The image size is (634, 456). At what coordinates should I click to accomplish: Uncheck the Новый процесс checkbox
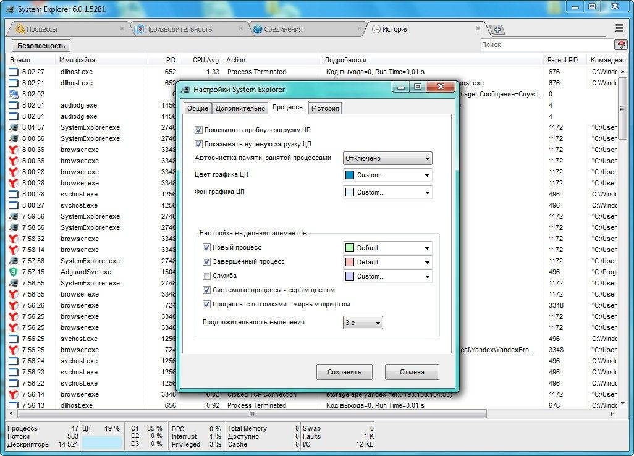206,247
